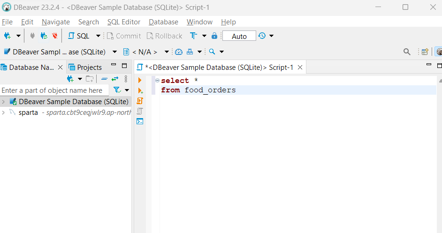Open a new SQL script with SQL button
The image size is (442, 233).
coord(79,36)
